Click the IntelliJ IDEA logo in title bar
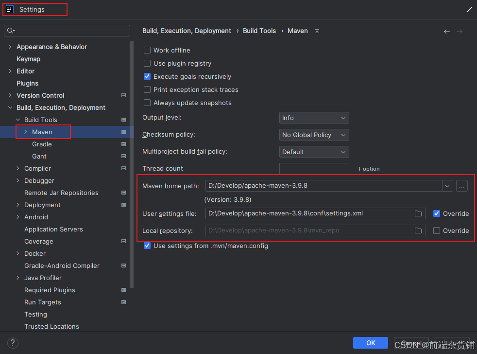The height and width of the screenshot is (354, 477). [x=10, y=9]
